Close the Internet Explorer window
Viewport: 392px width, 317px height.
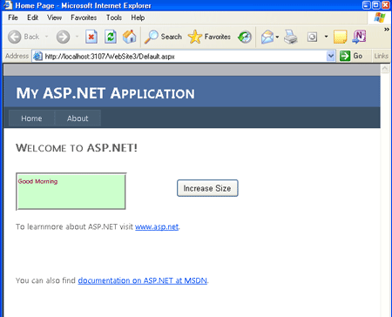386,5
